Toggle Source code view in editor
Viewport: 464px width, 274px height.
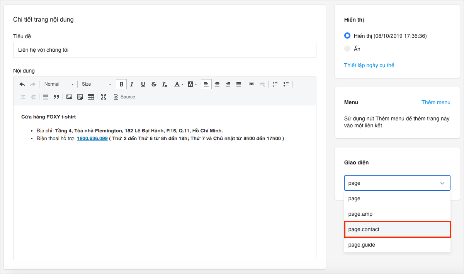point(124,97)
